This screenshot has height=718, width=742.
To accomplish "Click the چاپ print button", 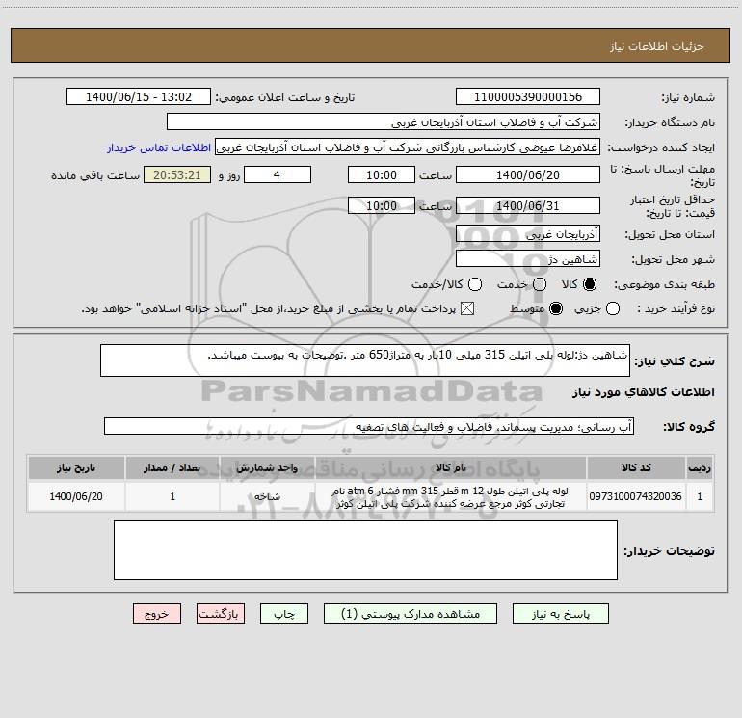I will 284,614.
